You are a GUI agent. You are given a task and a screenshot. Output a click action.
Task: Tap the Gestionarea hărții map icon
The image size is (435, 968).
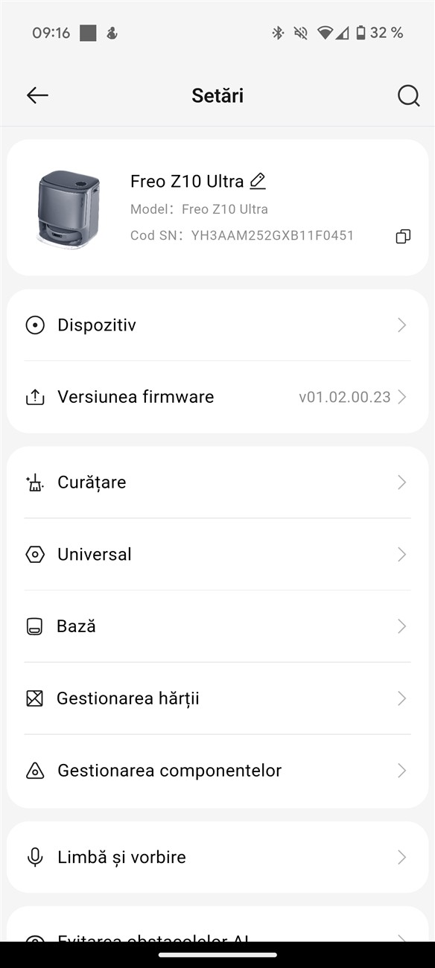point(34,698)
